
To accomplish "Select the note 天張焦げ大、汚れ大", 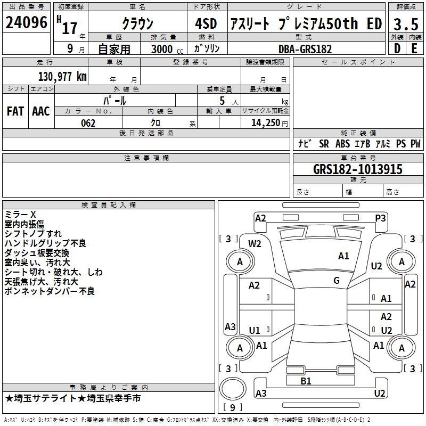I will click(x=42, y=282).
